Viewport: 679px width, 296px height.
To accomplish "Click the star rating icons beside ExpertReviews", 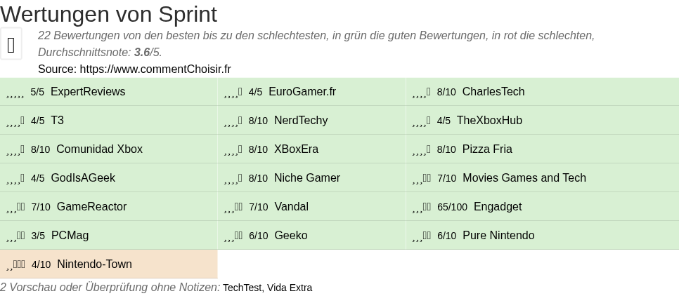I will point(15,93).
